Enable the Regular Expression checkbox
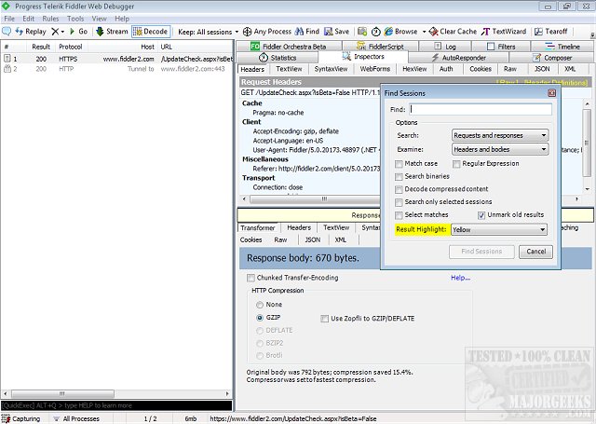The height and width of the screenshot is (424, 596). tap(456, 164)
